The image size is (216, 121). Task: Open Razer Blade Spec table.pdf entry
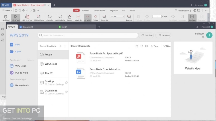click(106, 54)
